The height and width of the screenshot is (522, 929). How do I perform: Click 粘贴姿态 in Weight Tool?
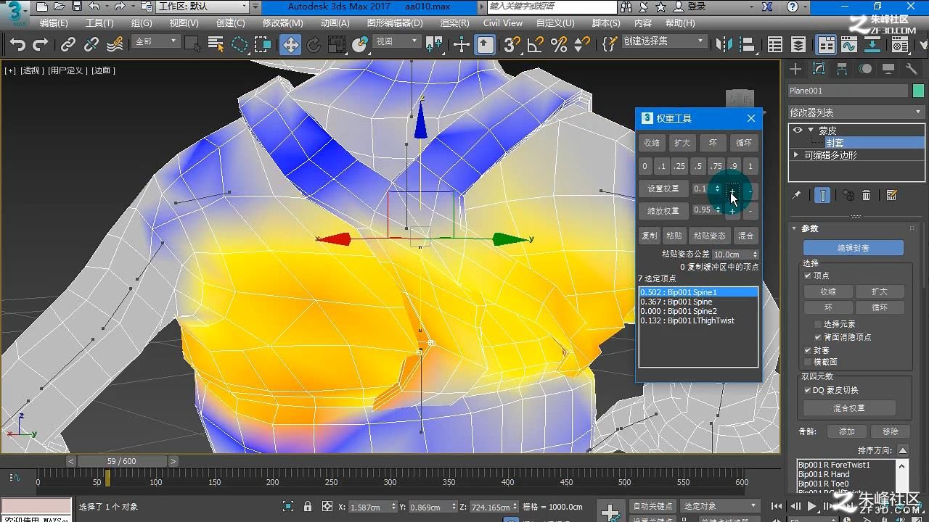click(x=709, y=236)
